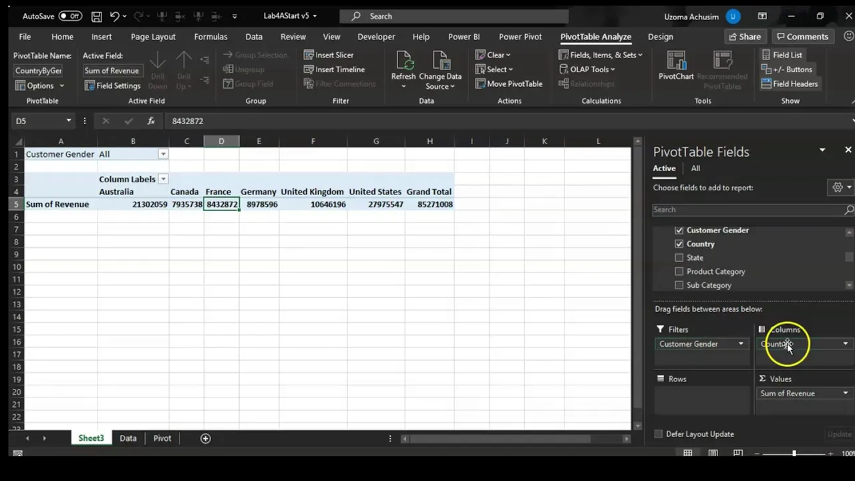Switch to the Formulas tab
This screenshot has height=481, width=855.
pyautogui.click(x=210, y=37)
